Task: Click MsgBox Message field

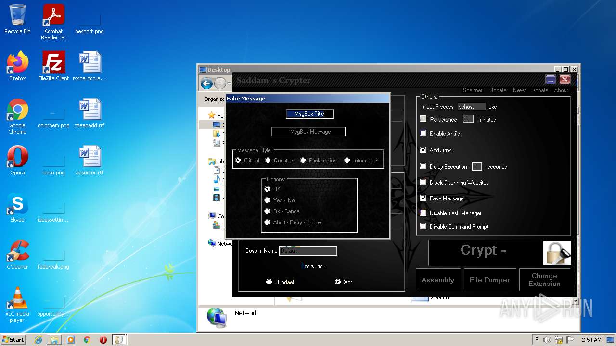Action: pyautogui.click(x=308, y=132)
